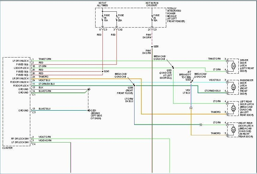Click the 'LF DR LOCK SW' label
The image size is (257, 174).
pos(20,142)
